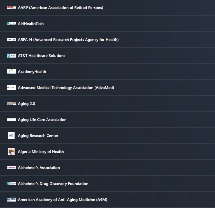Select Alzheimer's Drug Discovery Foundation

[53, 184]
